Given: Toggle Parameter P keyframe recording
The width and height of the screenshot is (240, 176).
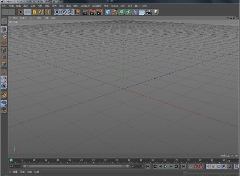Looking at the screenshot, I should pyautogui.click(x=224, y=166).
